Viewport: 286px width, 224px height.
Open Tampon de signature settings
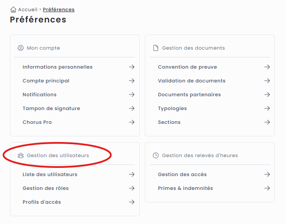tap(51, 108)
